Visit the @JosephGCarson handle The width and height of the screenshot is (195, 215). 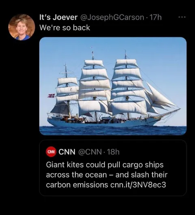(111, 17)
